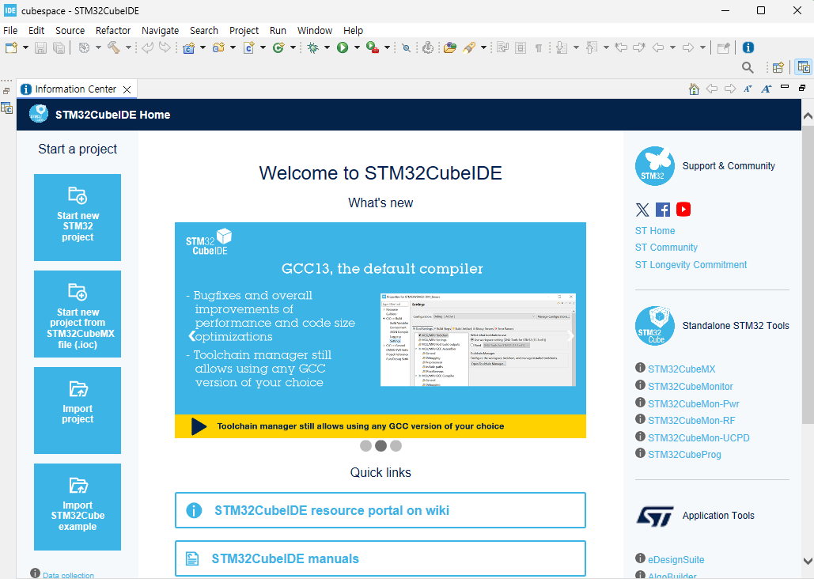Open the Source menu
Image resolution: width=814 pixels, height=579 pixels.
70,31
